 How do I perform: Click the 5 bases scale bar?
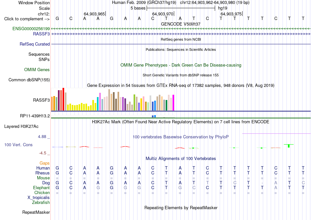coord(181,8)
